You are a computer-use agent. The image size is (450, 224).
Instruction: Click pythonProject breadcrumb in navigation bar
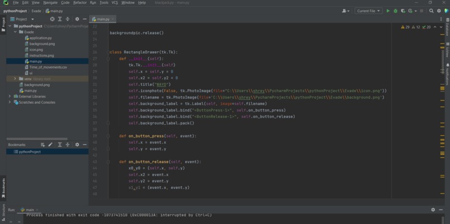15,11
